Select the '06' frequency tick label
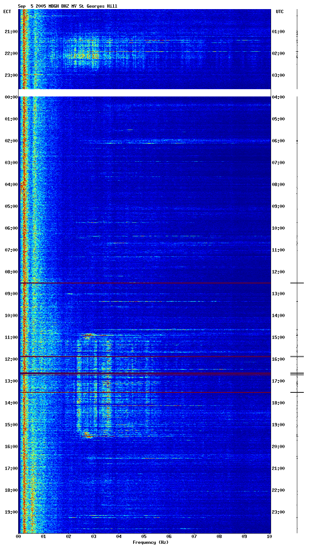Screen dimensions: 310x546 (169, 537)
